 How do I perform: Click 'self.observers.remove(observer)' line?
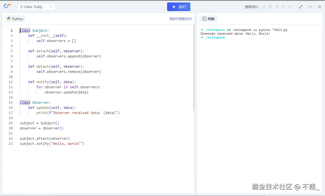[x=69, y=72]
